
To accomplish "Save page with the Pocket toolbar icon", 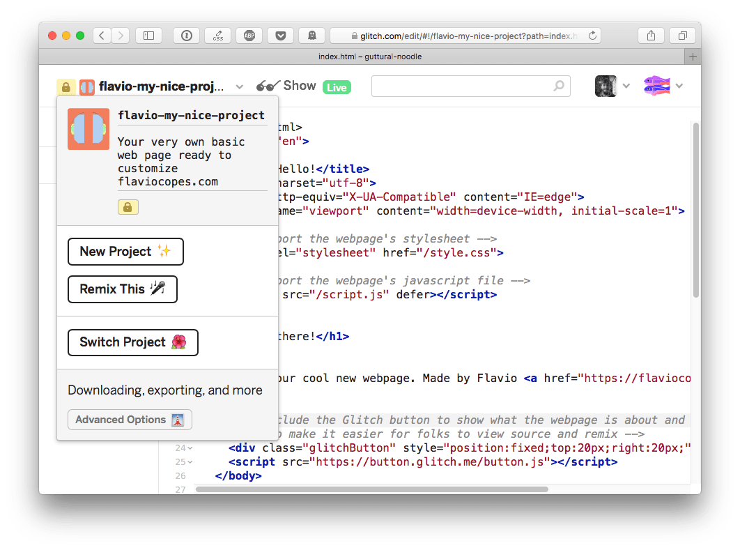I will (x=280, y=35).
